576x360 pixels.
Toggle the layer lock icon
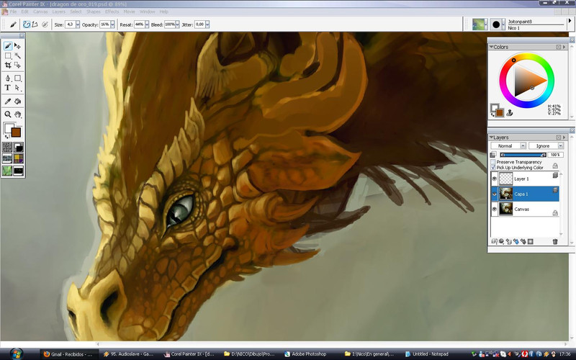click(555, 166)
